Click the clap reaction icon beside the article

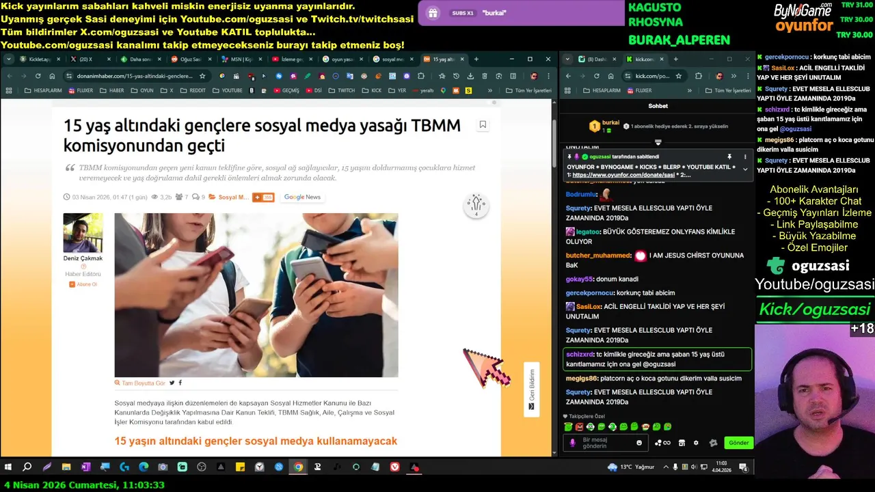(476, 205)
